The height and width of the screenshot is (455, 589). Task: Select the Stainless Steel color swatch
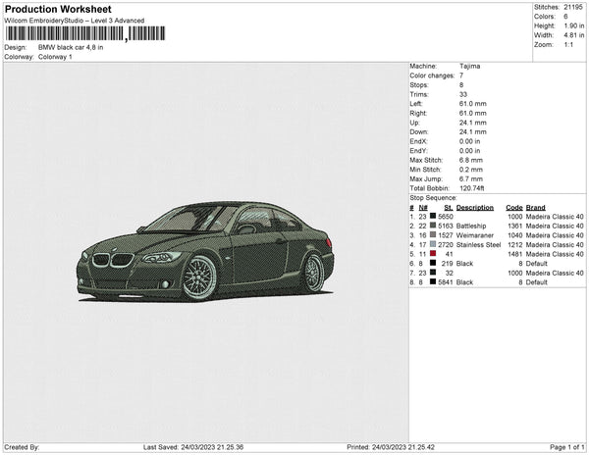434,244
